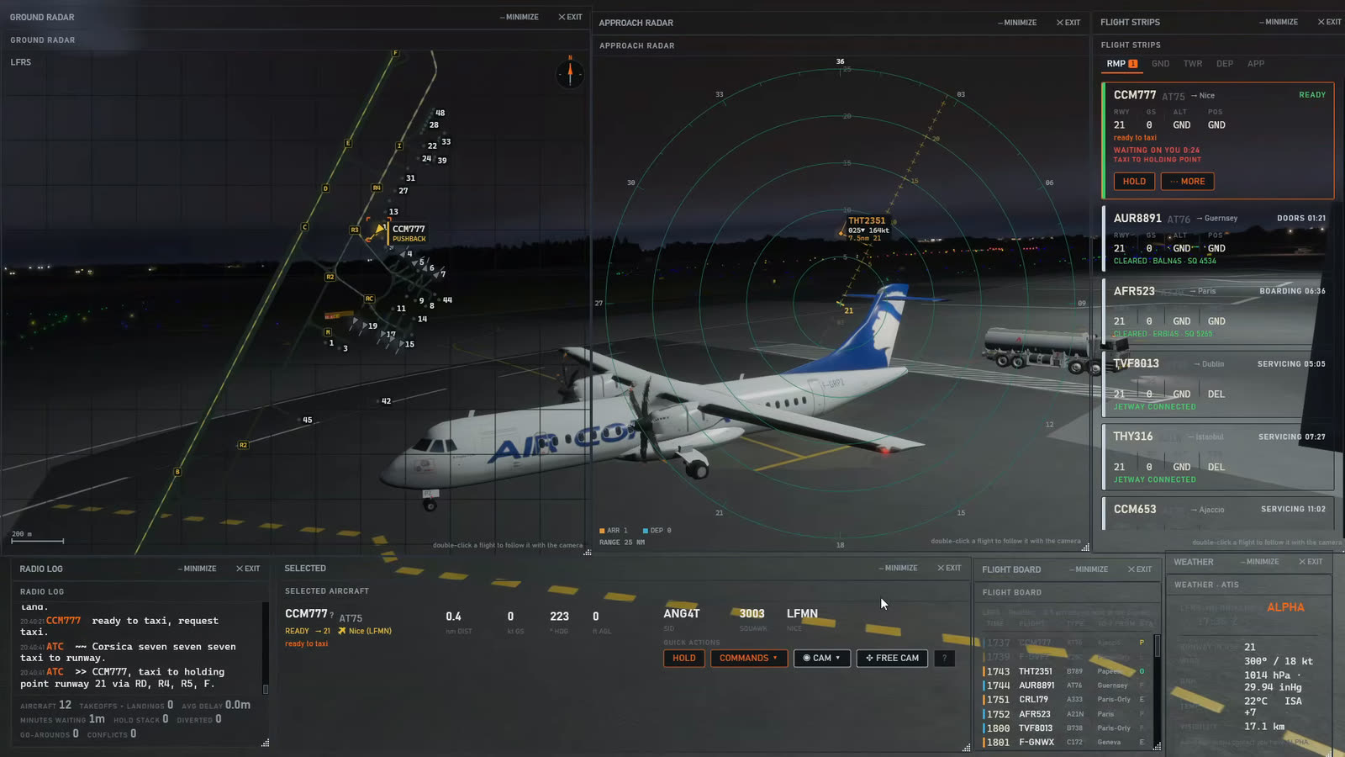
Task: Switch to the RMP tab
Action: pyautogui.click(x=1121, y=64)
